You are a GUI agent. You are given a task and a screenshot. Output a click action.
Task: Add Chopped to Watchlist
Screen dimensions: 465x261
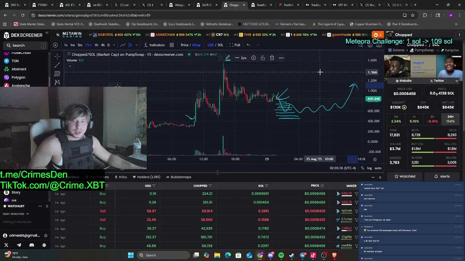click(405, 177)
